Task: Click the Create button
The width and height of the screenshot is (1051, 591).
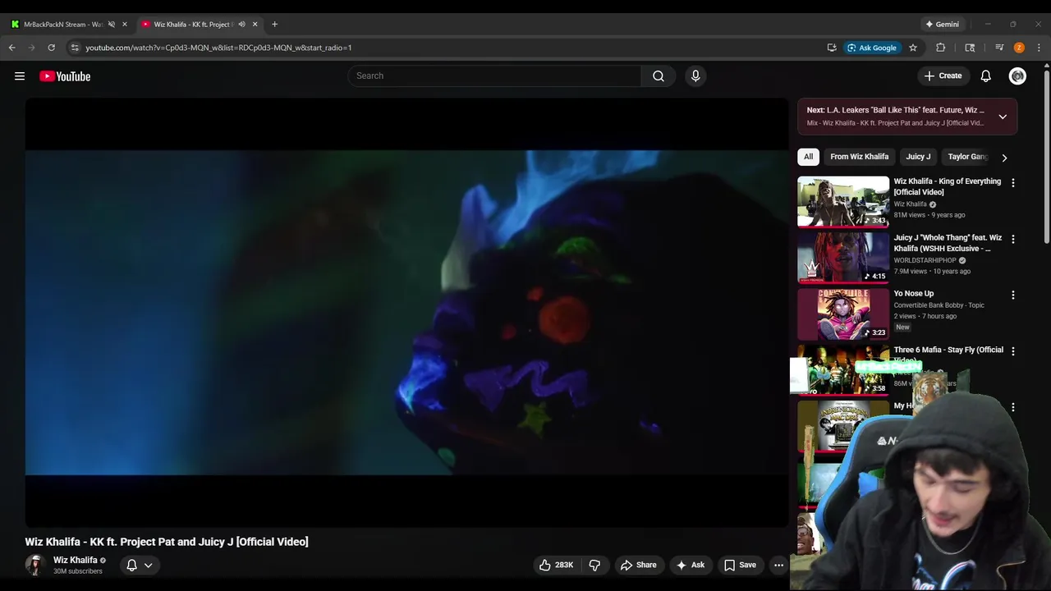Action: click(x=943, y=76)
